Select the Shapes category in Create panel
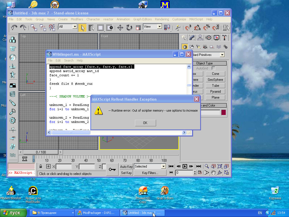 coord(192,47)
